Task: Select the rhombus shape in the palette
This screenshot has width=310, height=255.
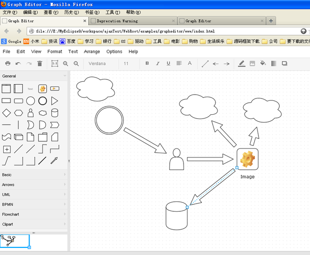Action: click(6, 113)
